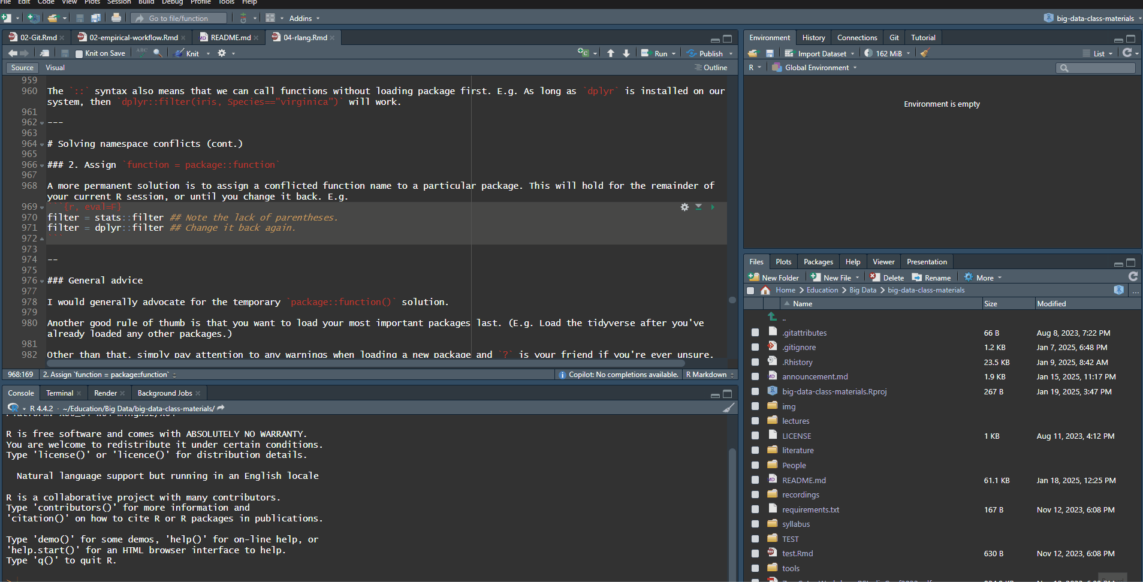Open the List view dropdown in Environment
The height and width of the screenshot is (582, 1143).
tap(1098, 53)
